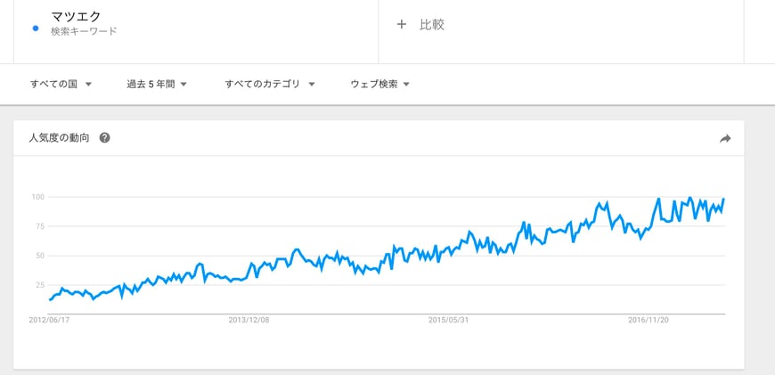Click the 2013/12/08 date label on the axis

click(x=249, y=320)
